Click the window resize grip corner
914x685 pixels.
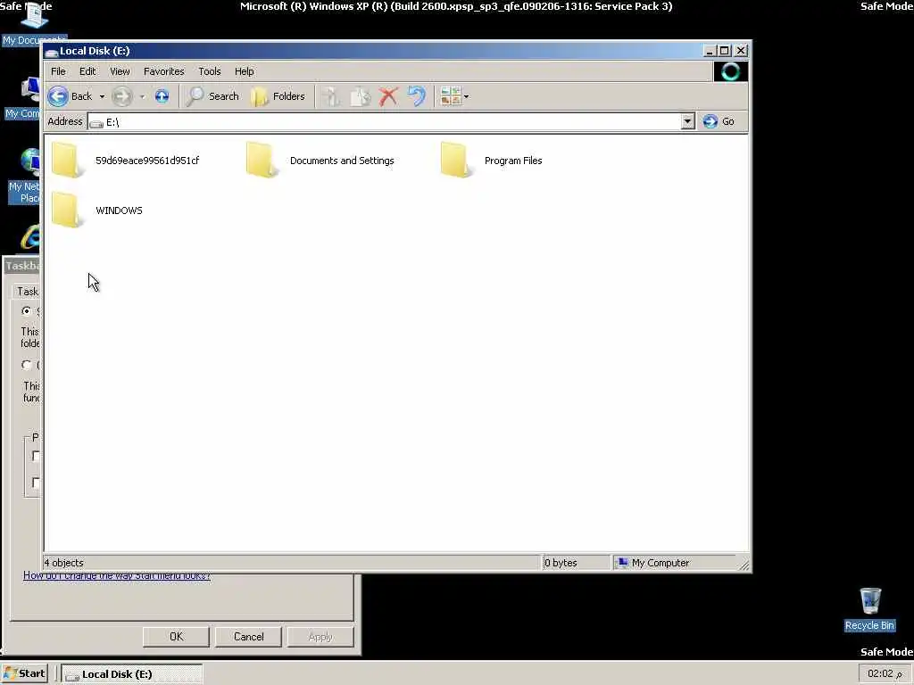(x=744, y=564)
